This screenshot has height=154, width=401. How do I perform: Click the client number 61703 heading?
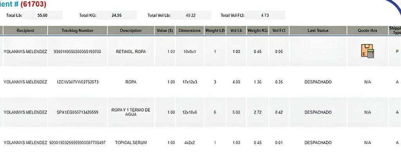click(x=34, y=4)
